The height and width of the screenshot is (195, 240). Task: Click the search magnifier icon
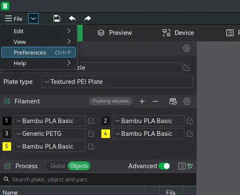[6, 179]
